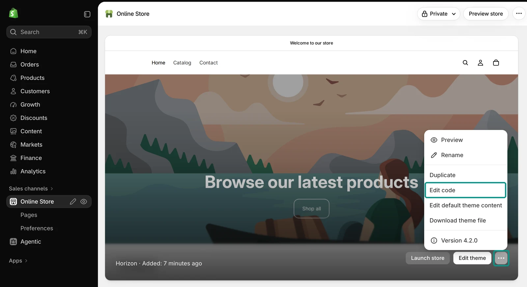Choose Duplicate in the theme menu
This screenshot has width=527, height=287.
pos(466,175)
